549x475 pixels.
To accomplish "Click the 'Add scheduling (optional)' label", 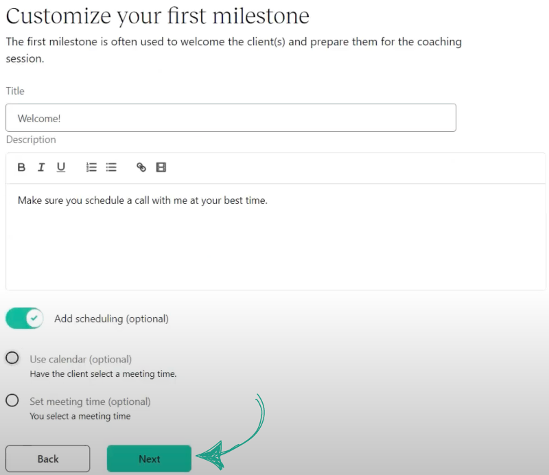I will coord(111,318).
